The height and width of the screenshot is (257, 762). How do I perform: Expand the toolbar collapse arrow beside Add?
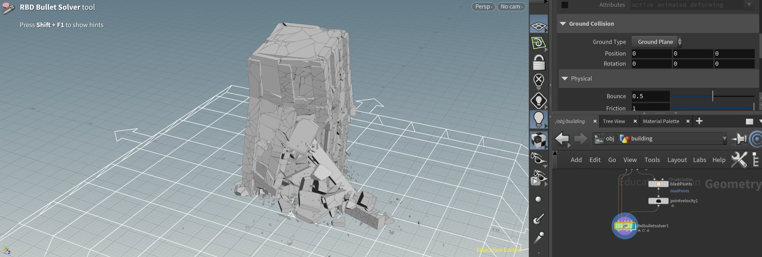click(555, 153)
